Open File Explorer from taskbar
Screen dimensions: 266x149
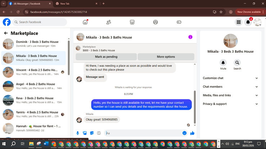pyautogui.click(x=31, y=144)
